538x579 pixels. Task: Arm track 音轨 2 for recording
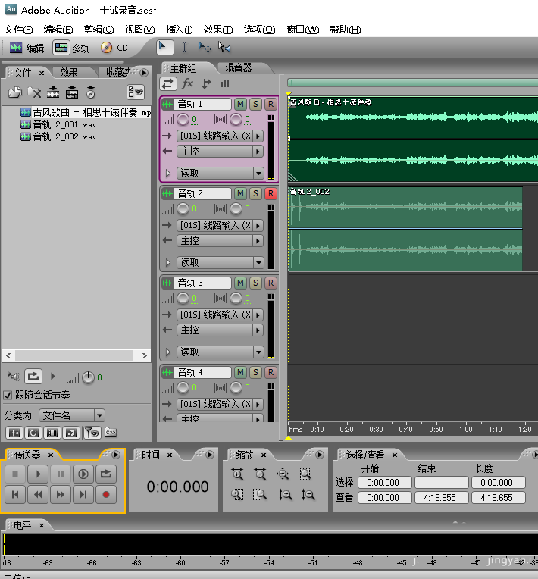point(271,193)
